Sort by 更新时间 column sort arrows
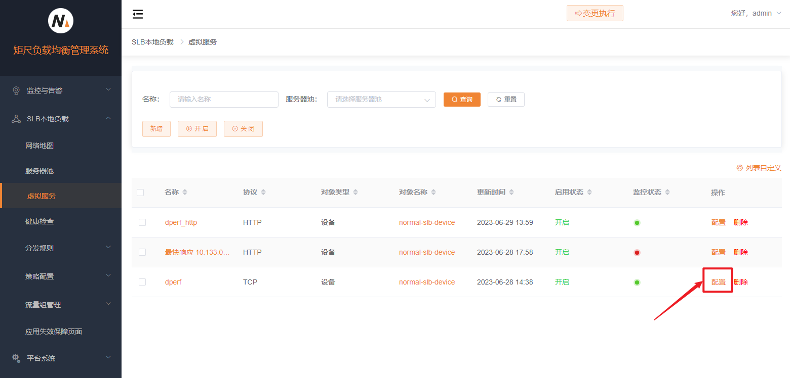Viewport: 790px width, 378px height. click(x=511, y=193)
